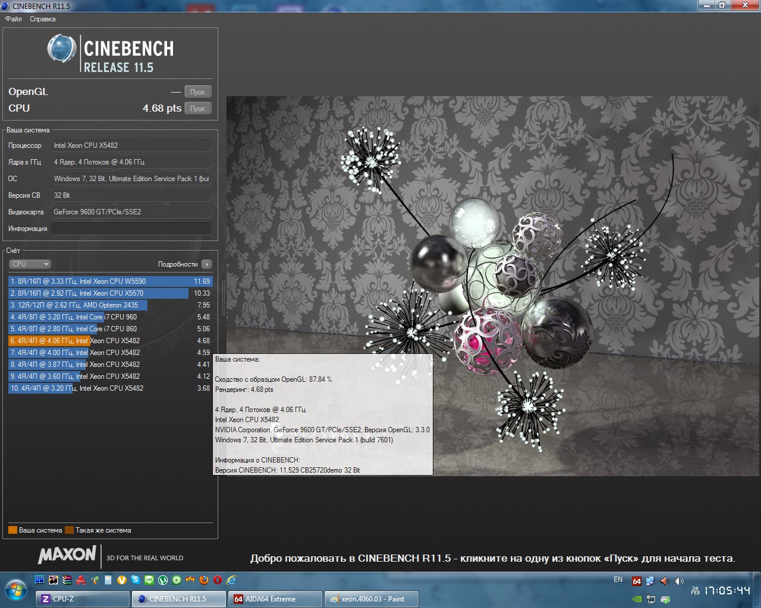Viewport: 761px width, 608px height.
Task: Select ranking row 1 Xeon W5590
Action: (110, 281)
